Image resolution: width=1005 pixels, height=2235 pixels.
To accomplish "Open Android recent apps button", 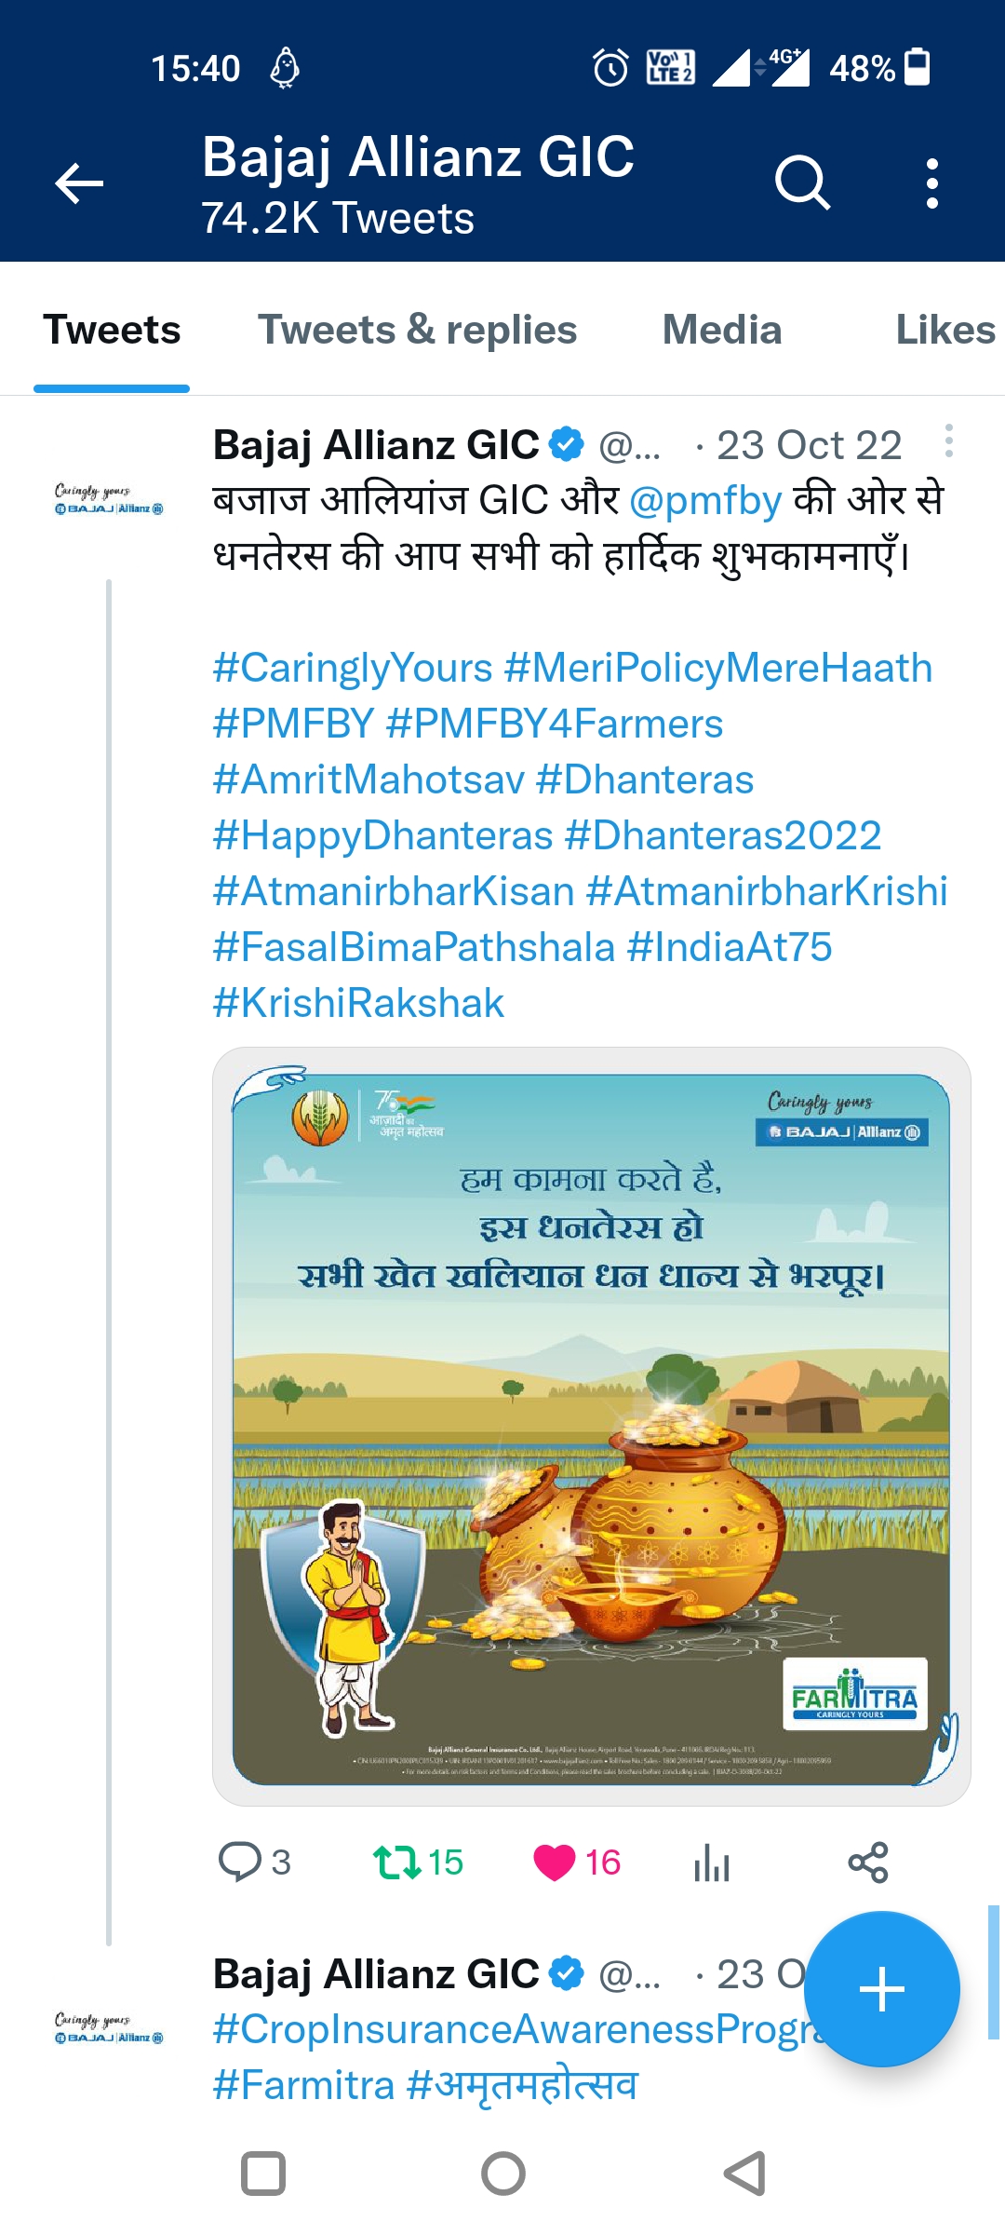I will 262,2174.
